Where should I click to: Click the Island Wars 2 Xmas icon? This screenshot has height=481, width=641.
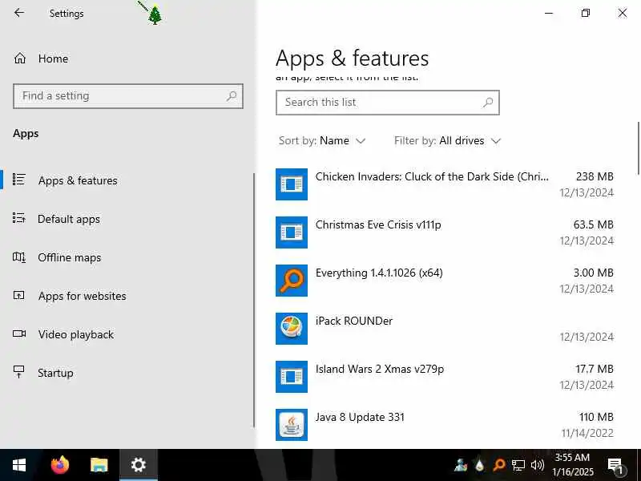[x=292, y=377]
